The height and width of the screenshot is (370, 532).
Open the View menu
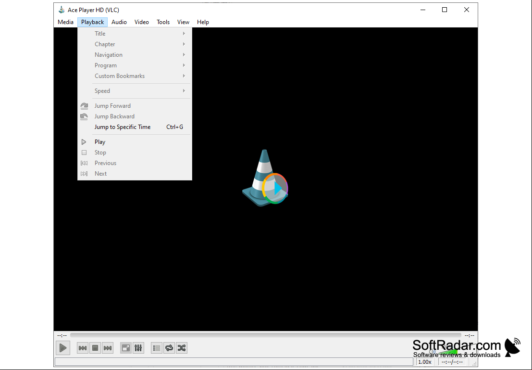183,22
